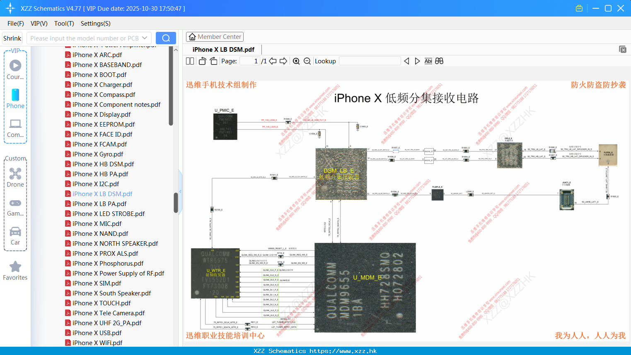Click the XZZ app logo in the title bar
Screen dimensions: 631x355
[x=10, y=8]
